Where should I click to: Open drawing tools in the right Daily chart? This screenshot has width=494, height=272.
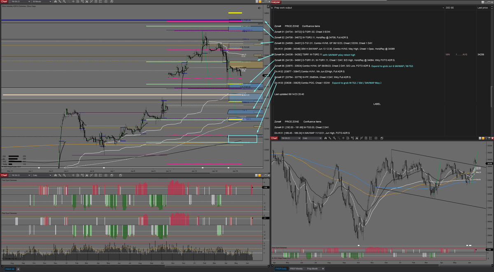(x=330, y=138)
